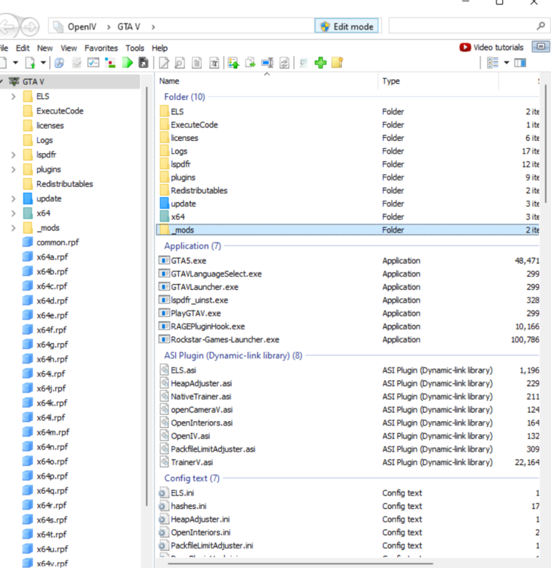Viewport: 551px width, 568px height.
Task: Open the Edit menu
Action: pos(23,48)
